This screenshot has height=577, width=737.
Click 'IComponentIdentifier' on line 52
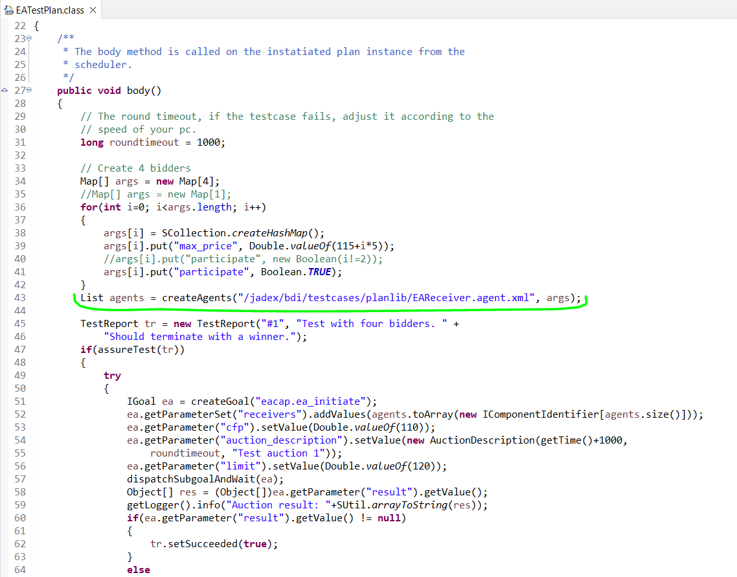pos(541,414)
